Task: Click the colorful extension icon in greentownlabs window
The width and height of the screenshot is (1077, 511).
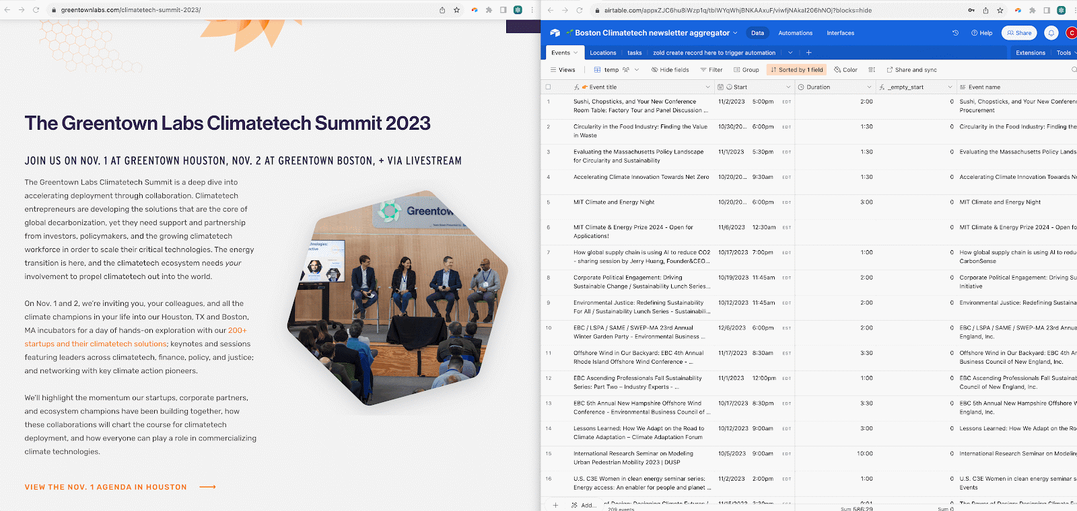Action: [x=475, y=10]
